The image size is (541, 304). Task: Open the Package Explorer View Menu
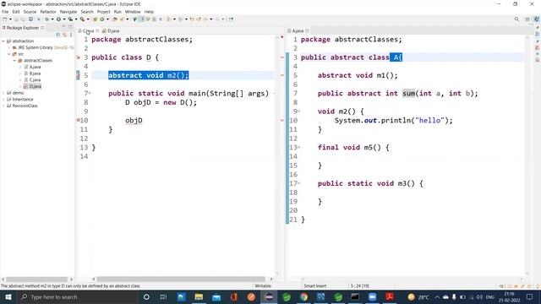click(x=71, y=35)
